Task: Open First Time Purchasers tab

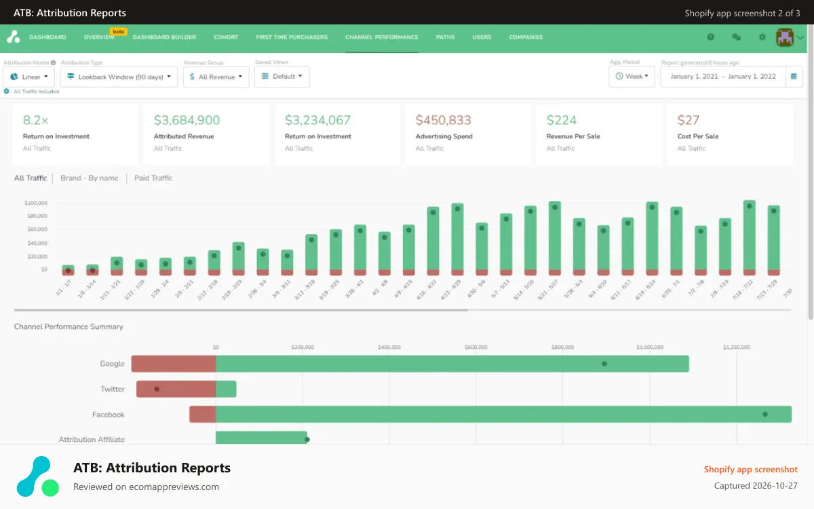Action: (292, 37)
